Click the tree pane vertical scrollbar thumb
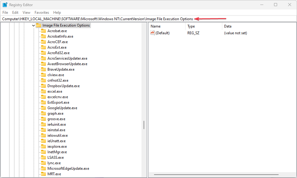The width and height of the screenshot is (297, 178). [144, 125]
